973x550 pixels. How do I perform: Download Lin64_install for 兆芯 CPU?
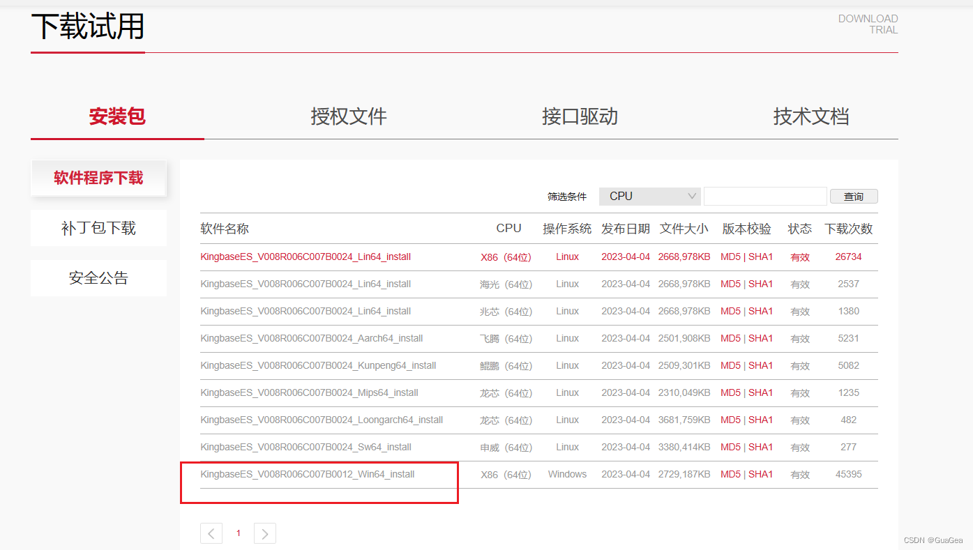click(x=306, y=311)
